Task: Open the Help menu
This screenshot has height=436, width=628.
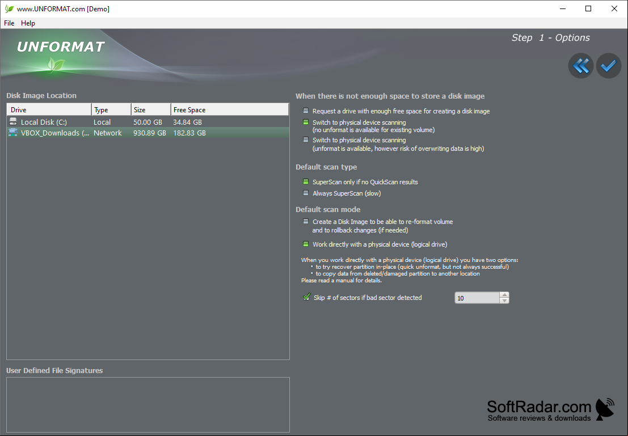Action: (x=28, y=23)
